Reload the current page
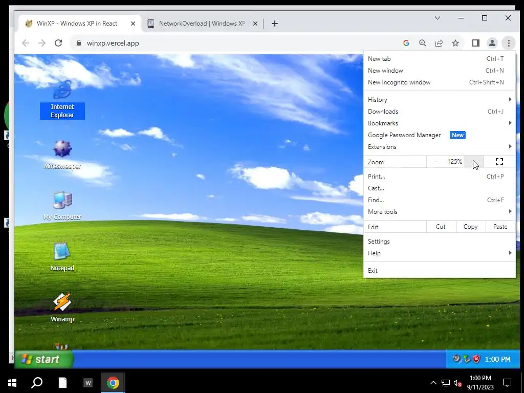 coord(58,43)
